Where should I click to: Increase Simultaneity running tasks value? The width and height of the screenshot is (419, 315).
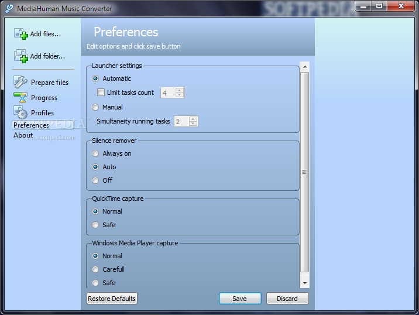pyautogui.click(x=193, y=119)
